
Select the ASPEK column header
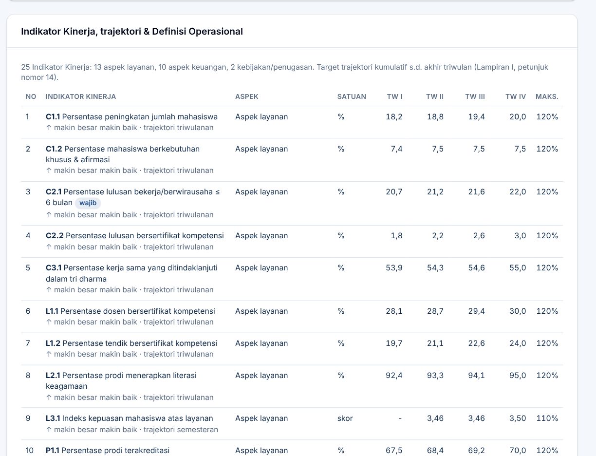coord(247,96)
